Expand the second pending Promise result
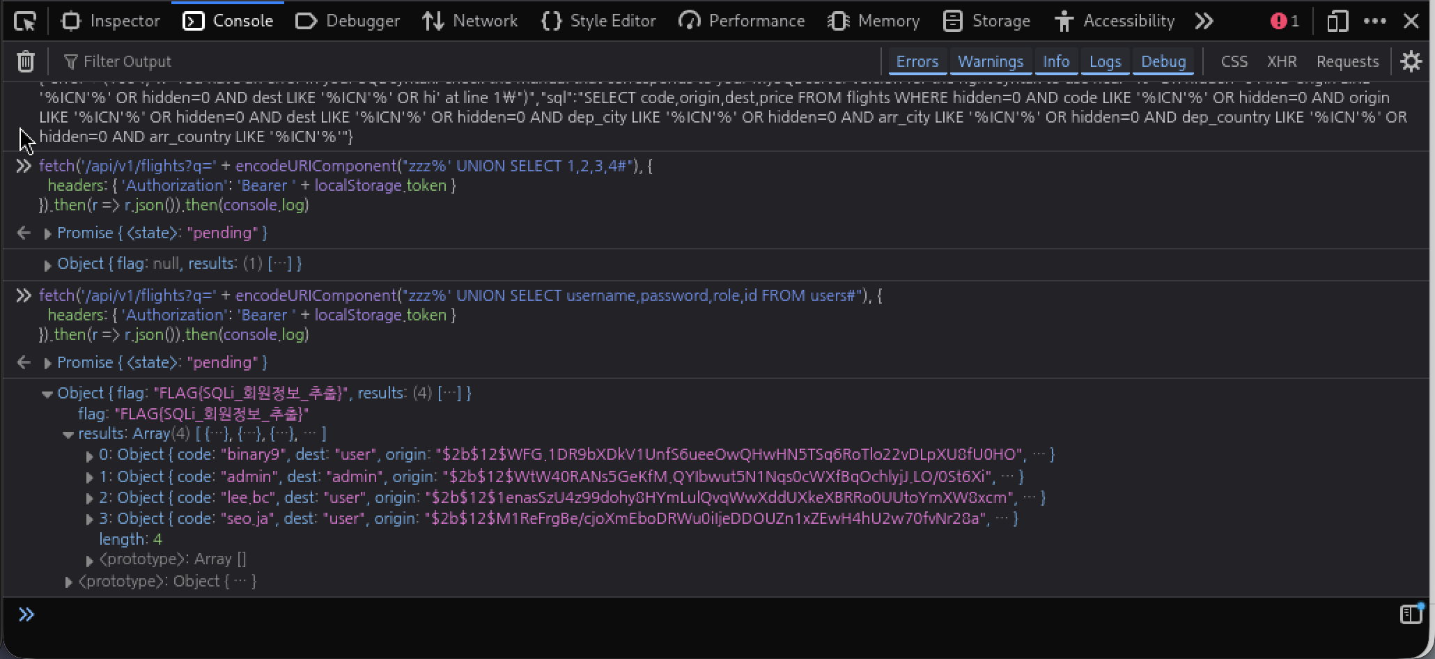The height and width of the screenshot is (659, 1435). pyautogui.click(x=47, y=363)
